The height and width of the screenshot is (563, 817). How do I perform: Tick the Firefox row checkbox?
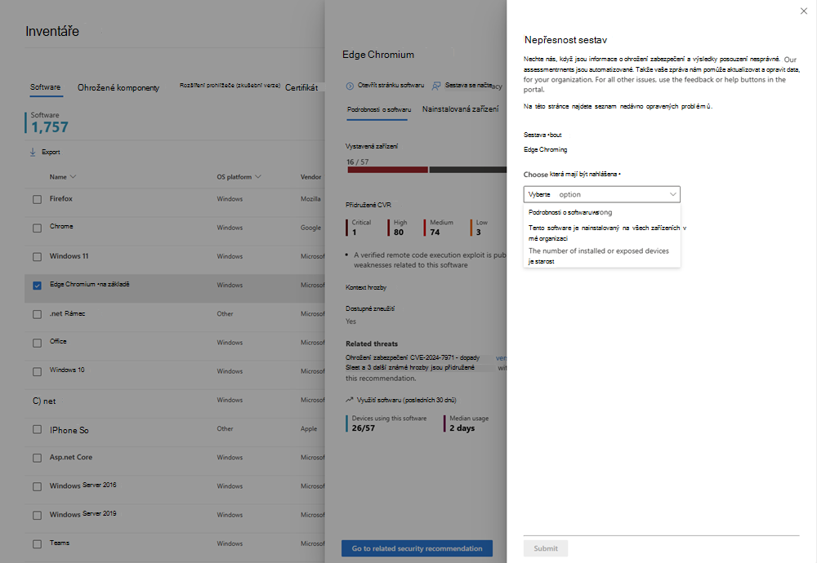[37, 199]
